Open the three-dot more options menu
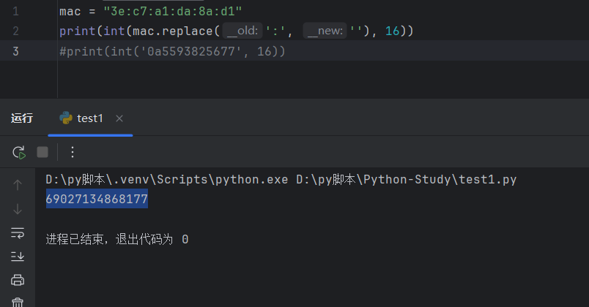Viewport: 589px width, 307px height. [x=72, y=152]
